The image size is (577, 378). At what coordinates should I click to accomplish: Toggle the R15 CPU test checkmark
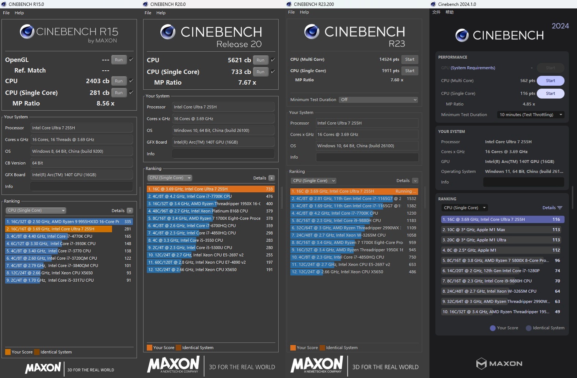click(131, 81)
